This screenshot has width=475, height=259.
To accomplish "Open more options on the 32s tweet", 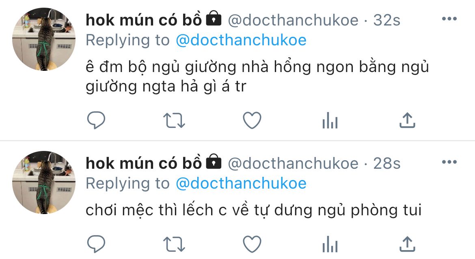I will pyautogui.click(x=449, y=19).
